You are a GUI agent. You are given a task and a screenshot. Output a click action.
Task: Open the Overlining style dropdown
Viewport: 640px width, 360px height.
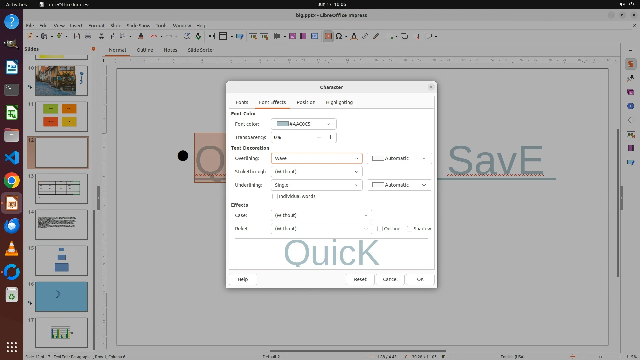coord(316,158)
